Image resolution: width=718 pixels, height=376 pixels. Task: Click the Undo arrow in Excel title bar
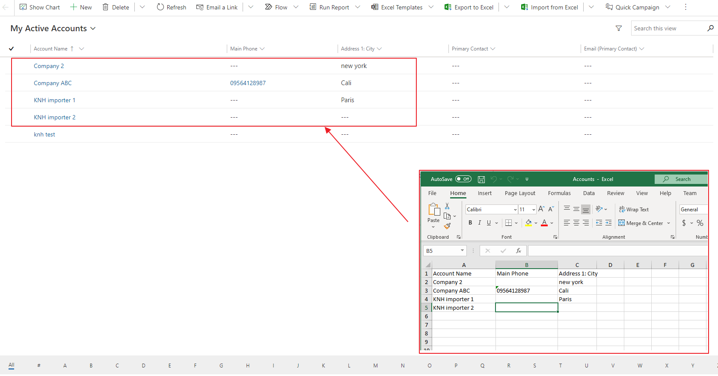pos(494,179)
